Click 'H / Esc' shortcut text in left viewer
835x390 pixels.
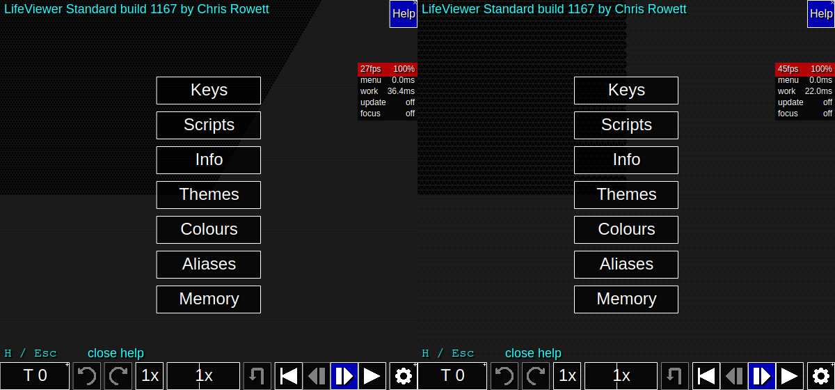[x=31, y=353]
